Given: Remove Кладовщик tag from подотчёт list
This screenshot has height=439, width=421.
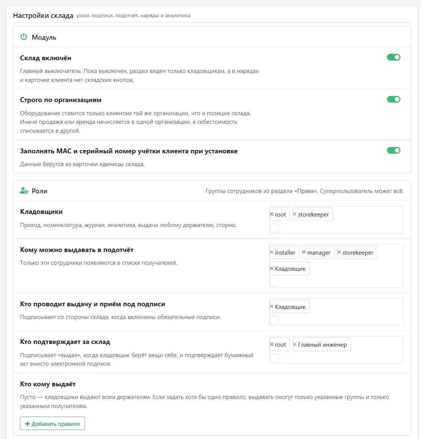Looking at the screenshot, I should pyautogui.click(x=271, y=268).
